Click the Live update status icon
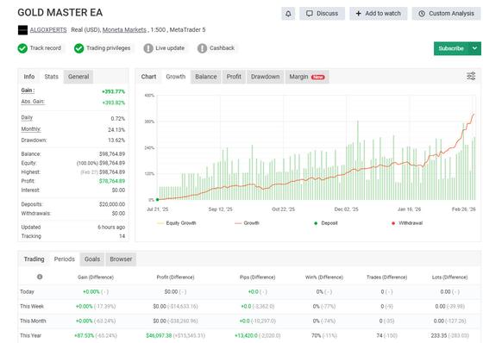The width and height of the screenshot is (483, 343). click(x=148, y=48)
